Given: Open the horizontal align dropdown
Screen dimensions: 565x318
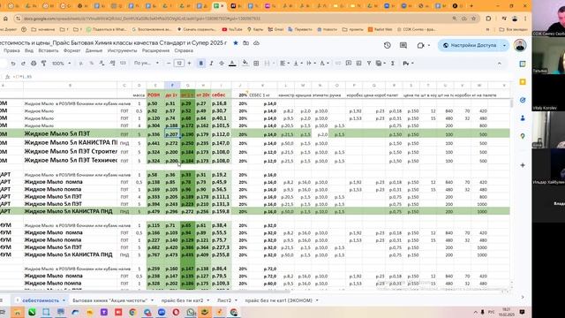Looking at the screenshot, I should pyautogui.click(x=284, y=64).
